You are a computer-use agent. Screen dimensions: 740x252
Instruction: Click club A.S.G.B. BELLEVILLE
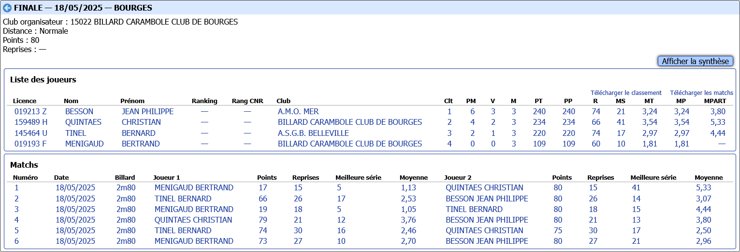313,133
